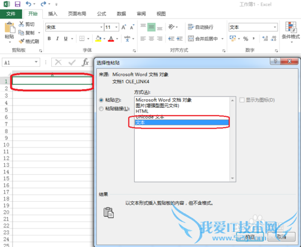Click the insert function fx icon
The height and width of the screenshot is (247, 301).
85,63
